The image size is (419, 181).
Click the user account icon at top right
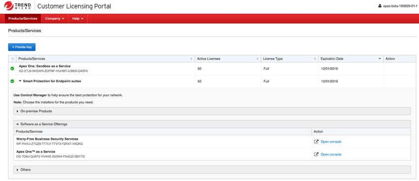(380, 6)
